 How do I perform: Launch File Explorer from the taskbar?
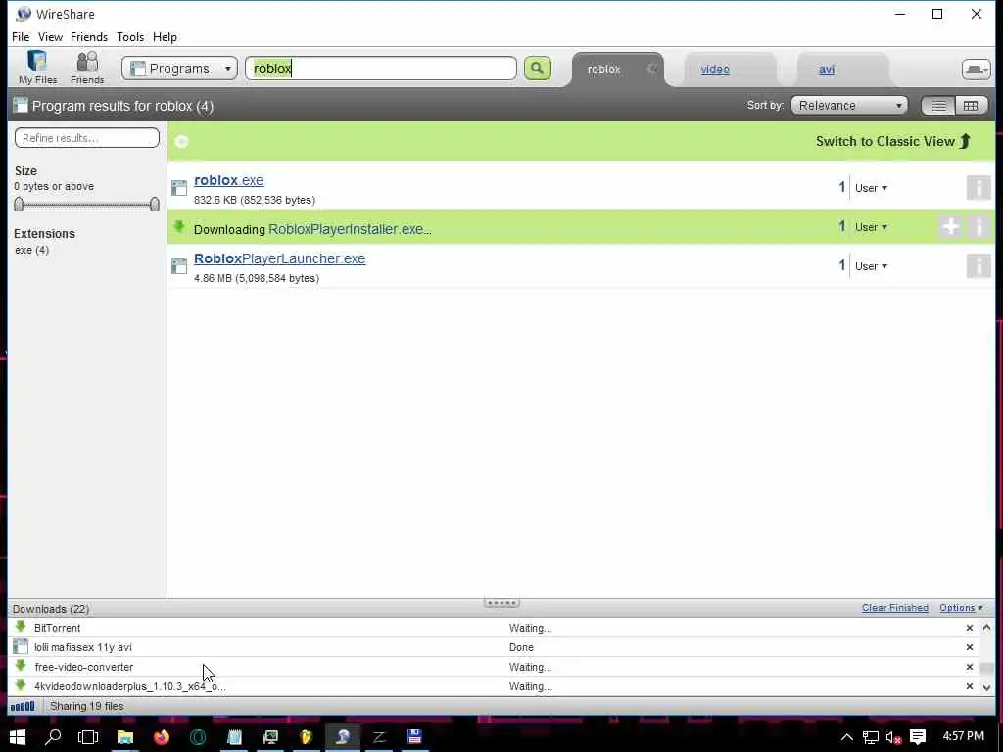click(x=124, y=736)
